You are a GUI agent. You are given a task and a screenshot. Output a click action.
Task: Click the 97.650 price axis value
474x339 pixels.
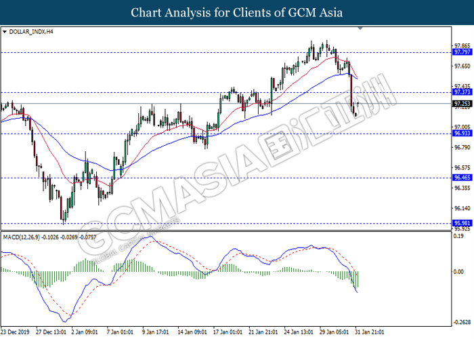click(462, 66)
